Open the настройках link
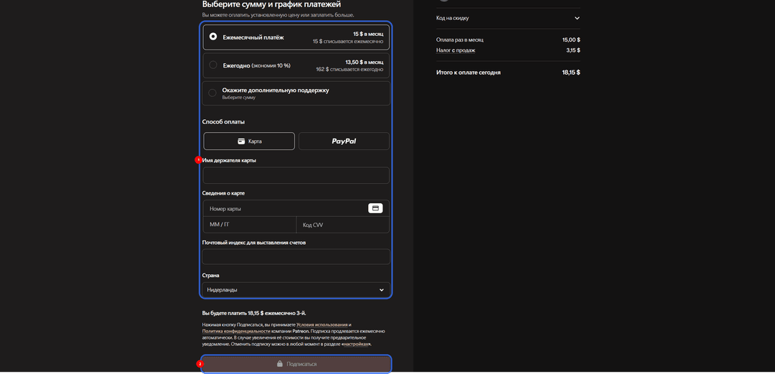The image size is (775, 374). coord(356,344)
